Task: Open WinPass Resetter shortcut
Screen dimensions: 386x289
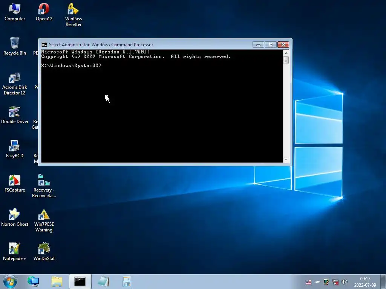Action: [x=74, y=15]
